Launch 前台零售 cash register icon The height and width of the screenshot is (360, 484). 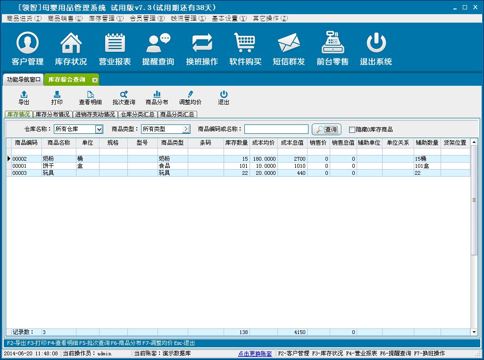click(x=333, y=44)
